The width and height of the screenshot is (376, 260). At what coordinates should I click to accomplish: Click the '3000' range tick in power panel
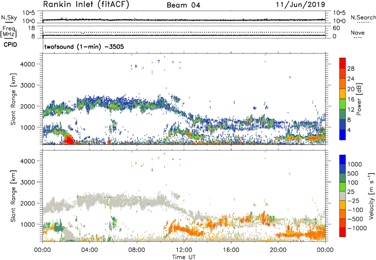28,85
